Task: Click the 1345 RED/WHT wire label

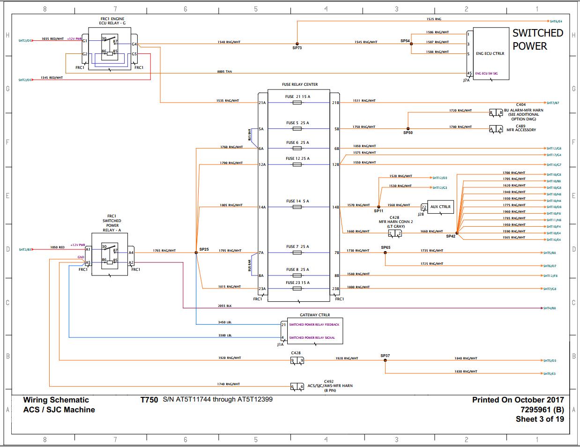Action: pyautogui.click(x=52, y=78)
